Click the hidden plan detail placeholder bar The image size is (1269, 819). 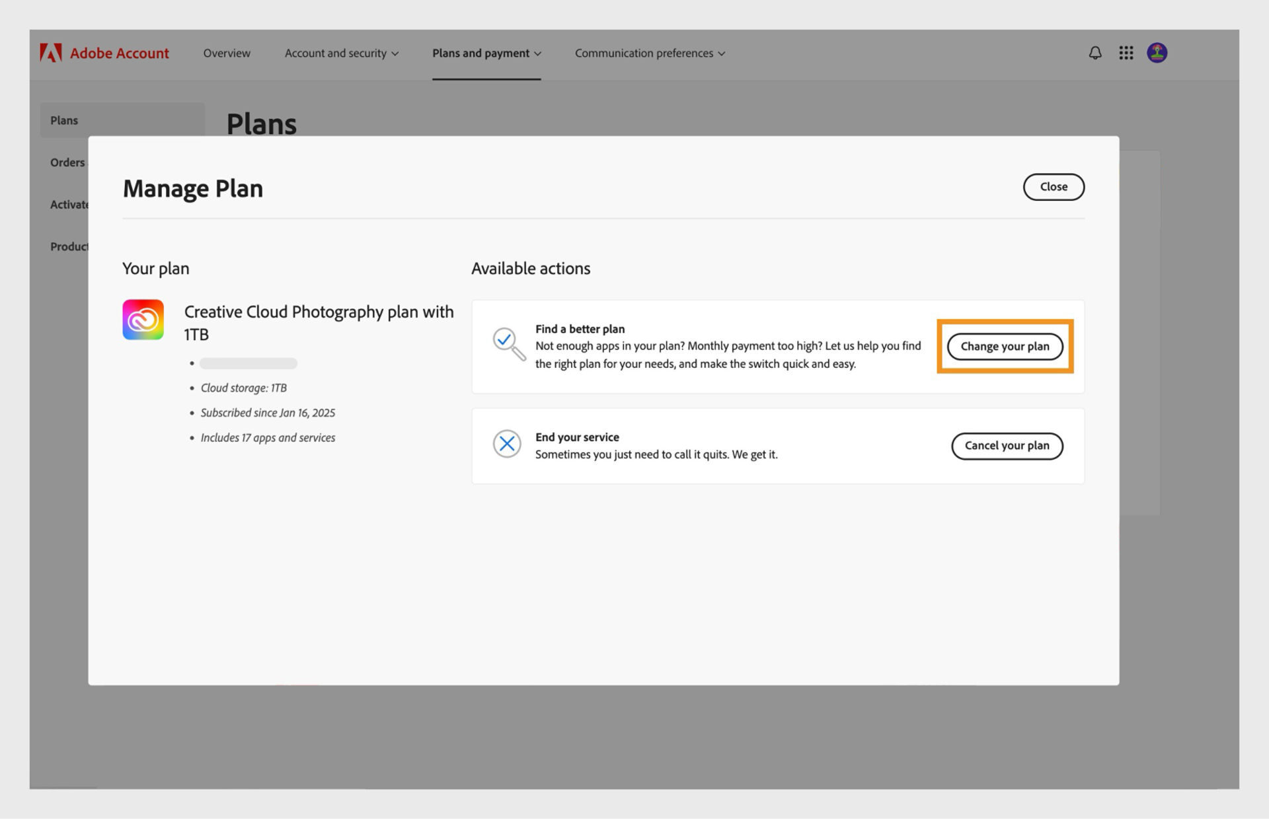click(x=248, y=363)
